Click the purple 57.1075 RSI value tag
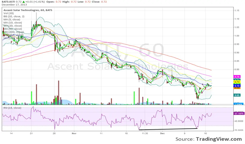This screenshot has height=144, width=245. 239,113
